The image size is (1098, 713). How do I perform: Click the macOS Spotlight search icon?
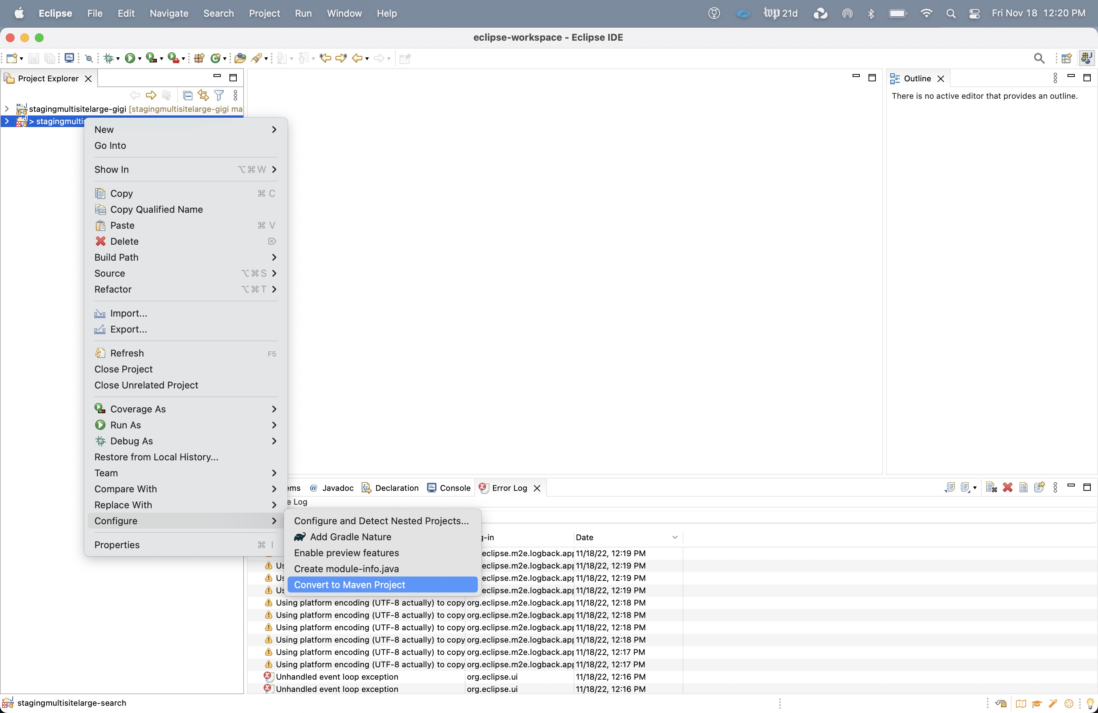[951, 13]
